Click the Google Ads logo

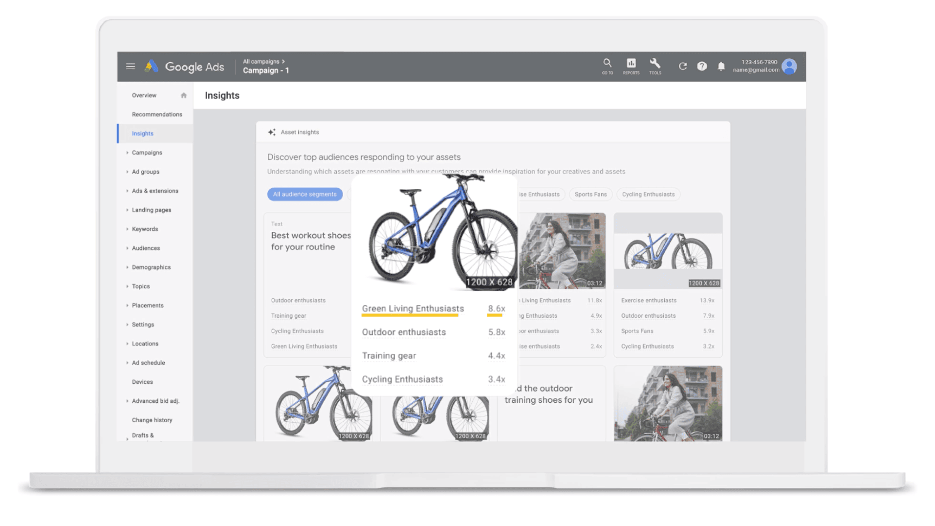pyautogui.click(x=185, y=66)
